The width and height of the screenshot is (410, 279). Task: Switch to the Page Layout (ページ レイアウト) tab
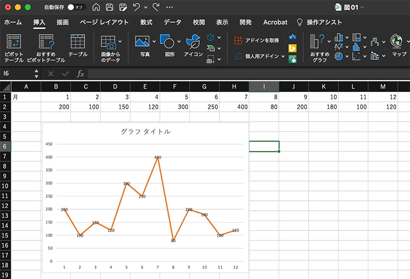click(104, 22)
